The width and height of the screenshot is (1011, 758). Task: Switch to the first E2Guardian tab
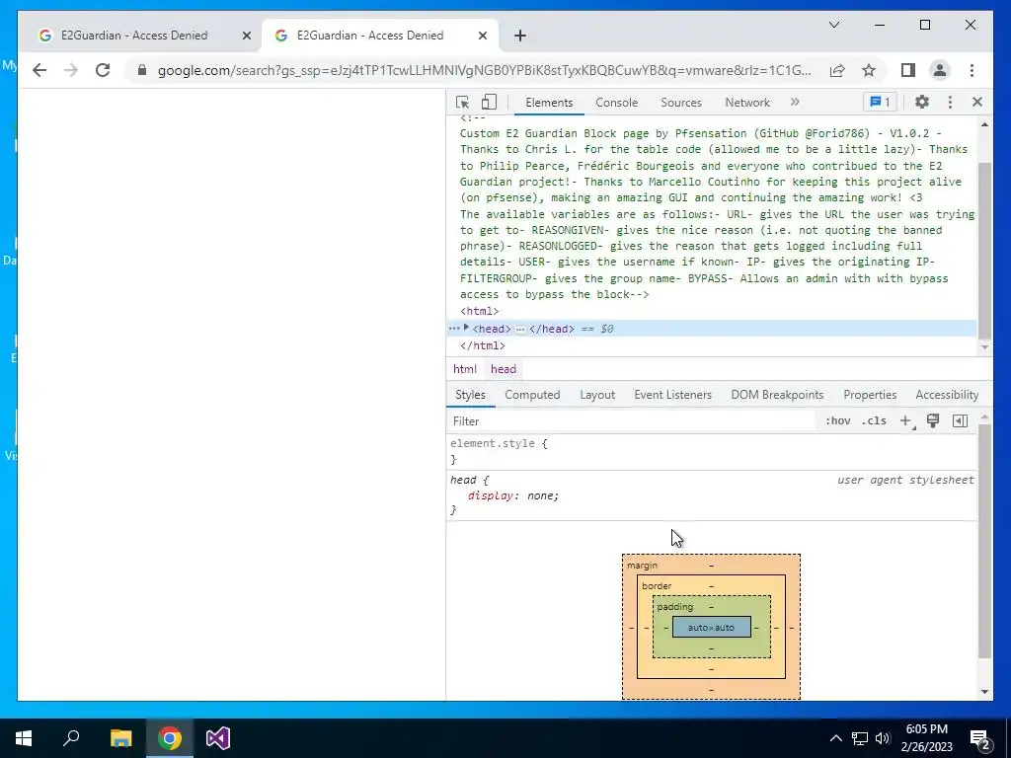pyautogui.click(x=134, y=36)
